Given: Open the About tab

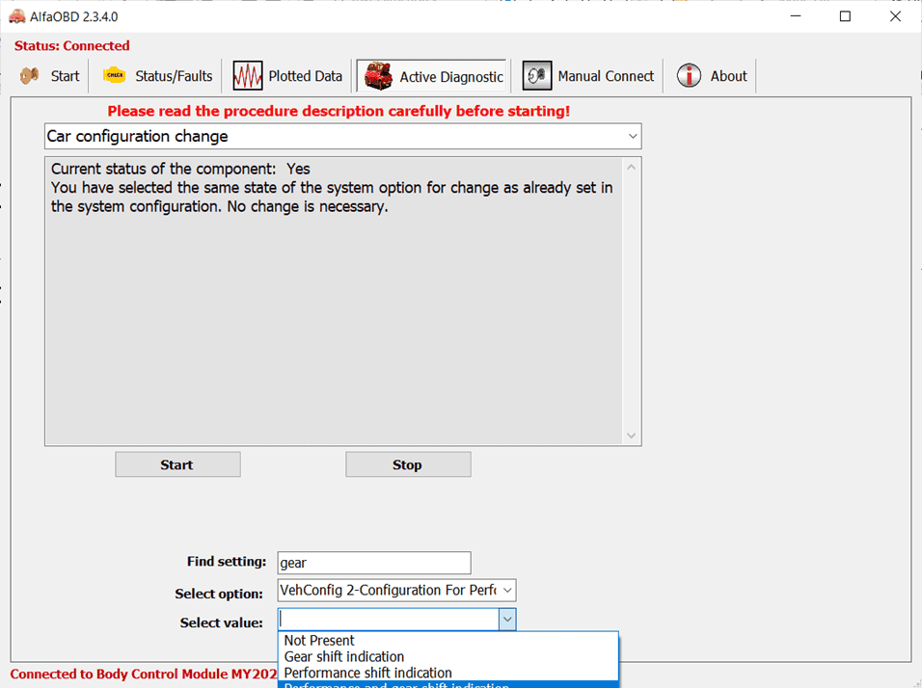Looking at the screenshot, I should click(x=712, y=76).
